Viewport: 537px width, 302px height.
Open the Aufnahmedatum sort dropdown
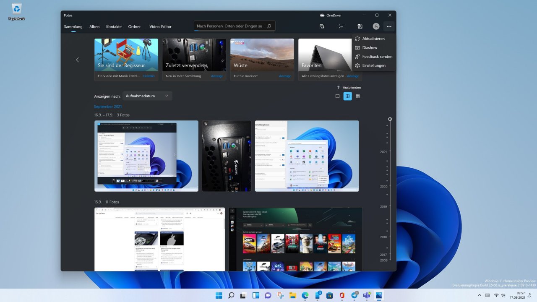pos(147,96)
